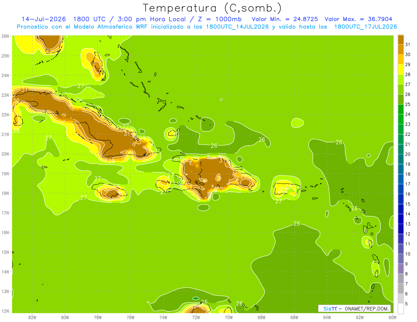Click the longitude axis label '80W'
417x322 pixels.
point(65,317)
